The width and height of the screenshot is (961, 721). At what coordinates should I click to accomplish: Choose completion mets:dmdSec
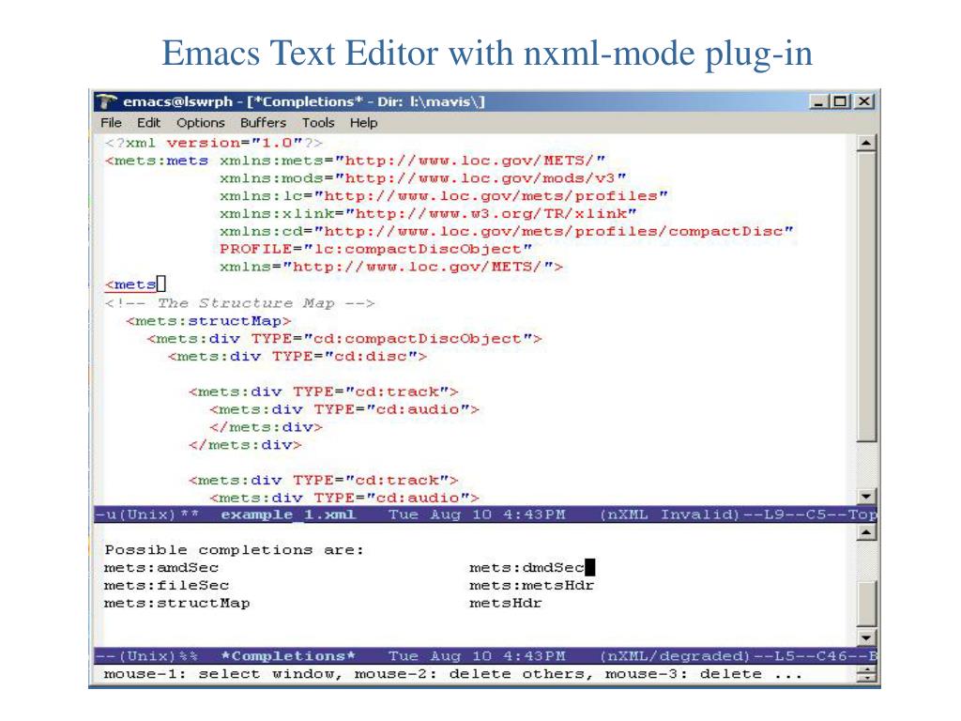pos(526,568)
